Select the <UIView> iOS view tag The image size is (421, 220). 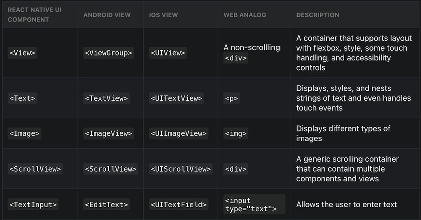(168, 53)
